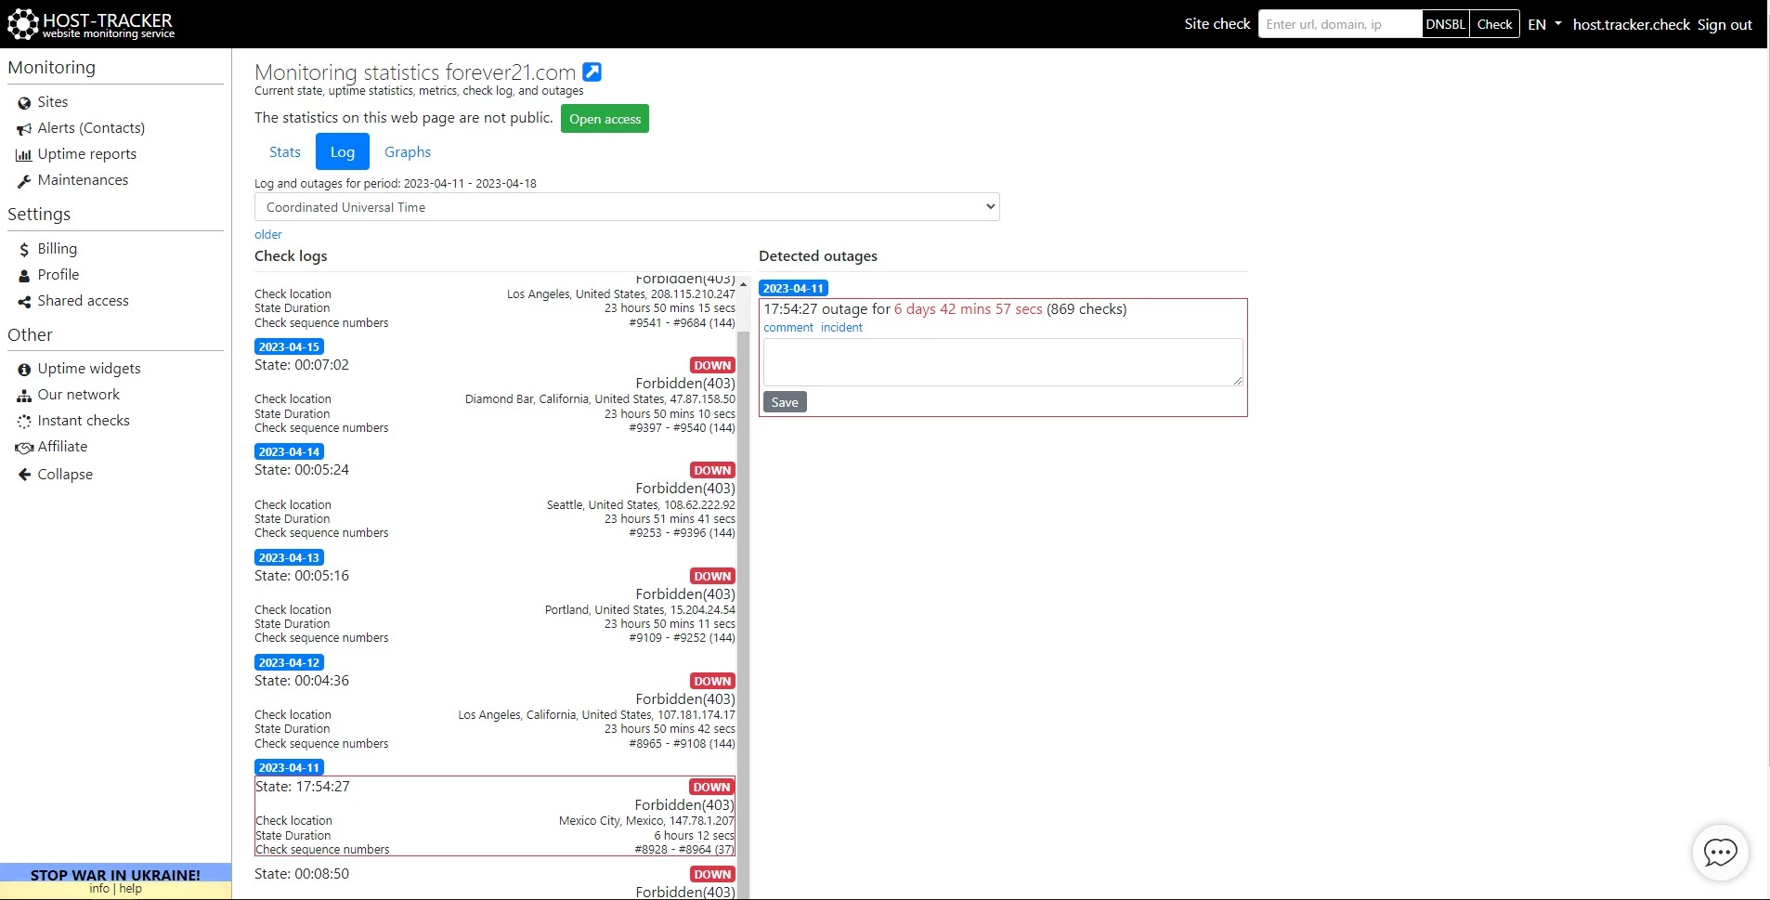Click the network icon beside Our network
Screen dimensions: 1770x900
[x=24, y=396]
